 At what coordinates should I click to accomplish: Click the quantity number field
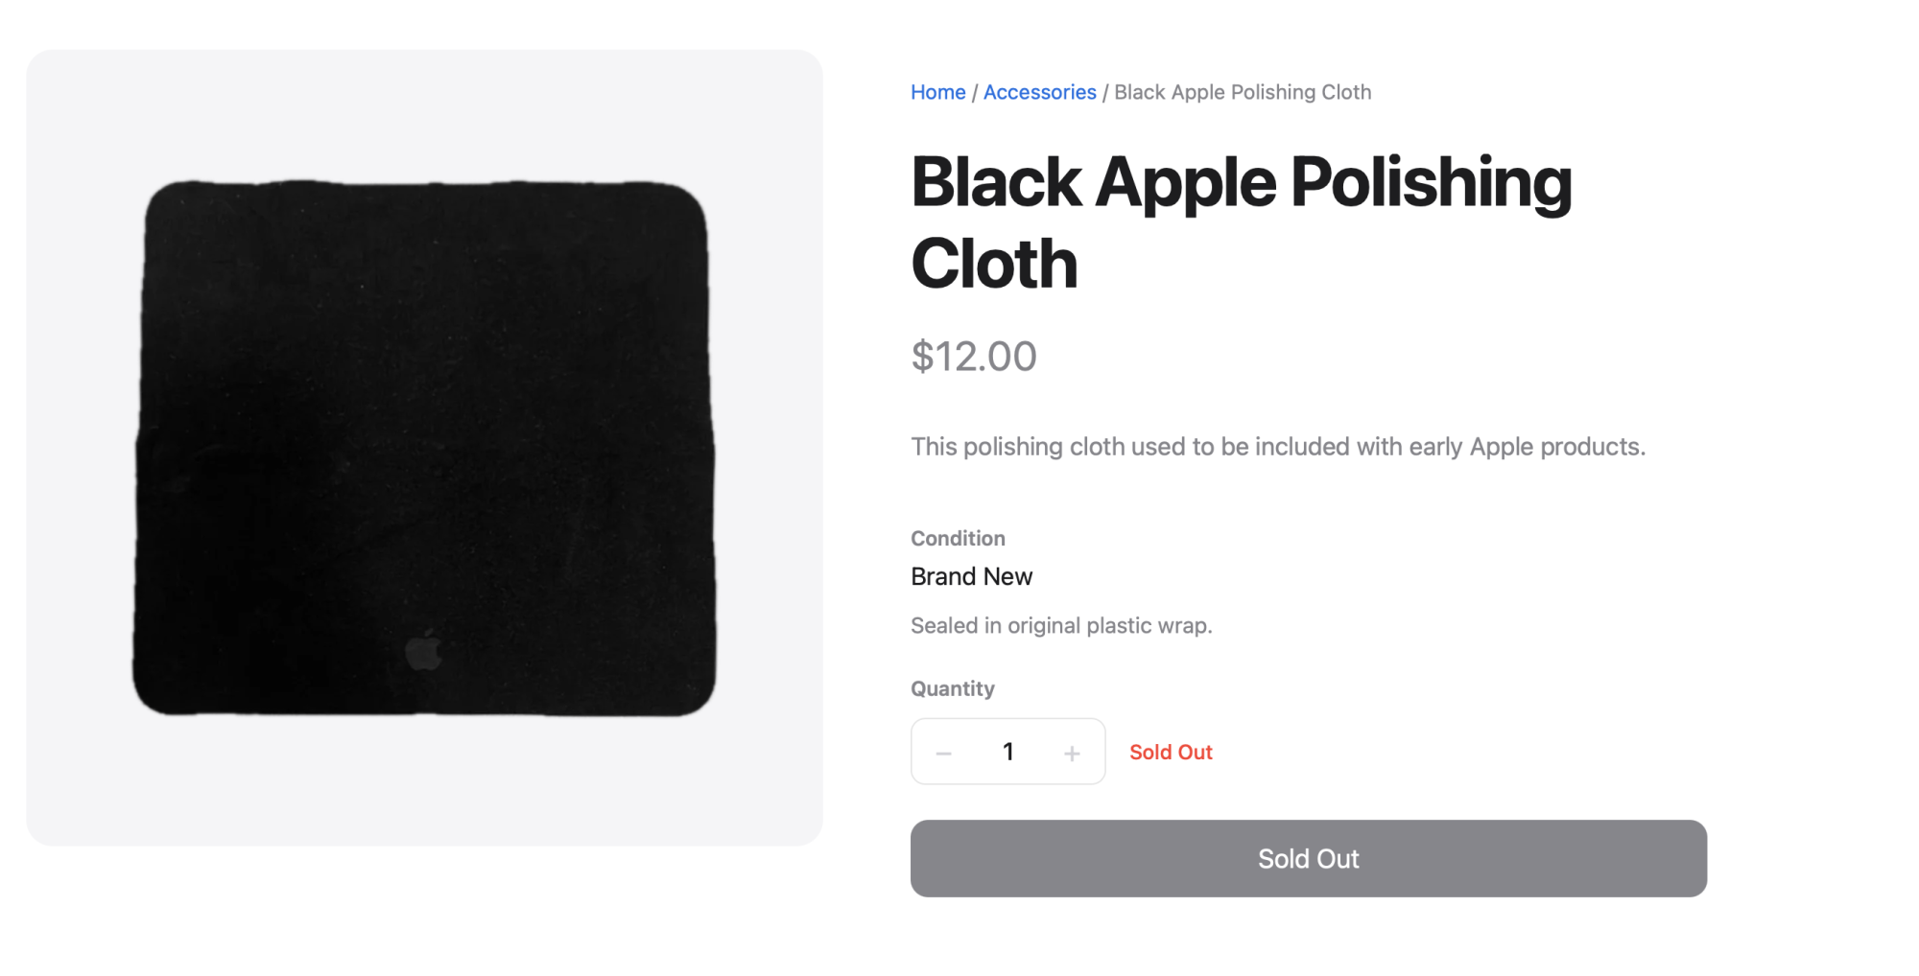click(1007, 752)
